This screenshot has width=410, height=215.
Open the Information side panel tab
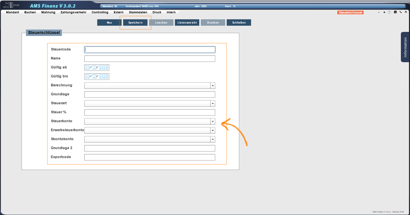[x=405, y=47]
